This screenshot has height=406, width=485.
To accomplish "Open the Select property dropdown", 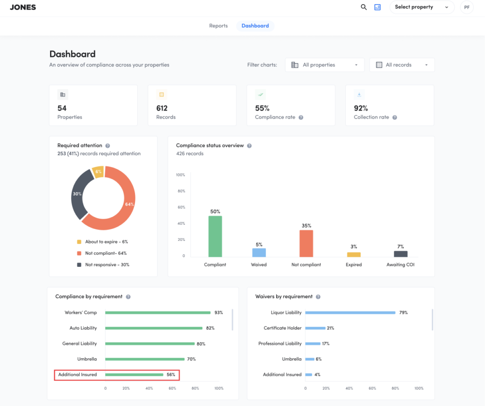I will (x=422, y=7).
